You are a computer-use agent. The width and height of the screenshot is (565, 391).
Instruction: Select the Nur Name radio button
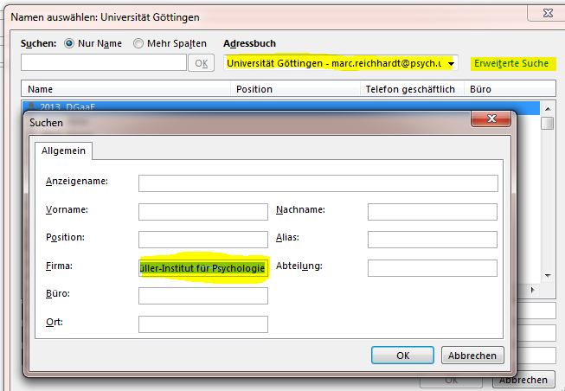70,43
